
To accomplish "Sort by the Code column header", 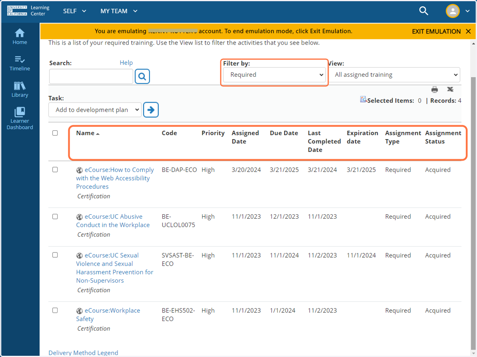I will click(x=169, y=133).
